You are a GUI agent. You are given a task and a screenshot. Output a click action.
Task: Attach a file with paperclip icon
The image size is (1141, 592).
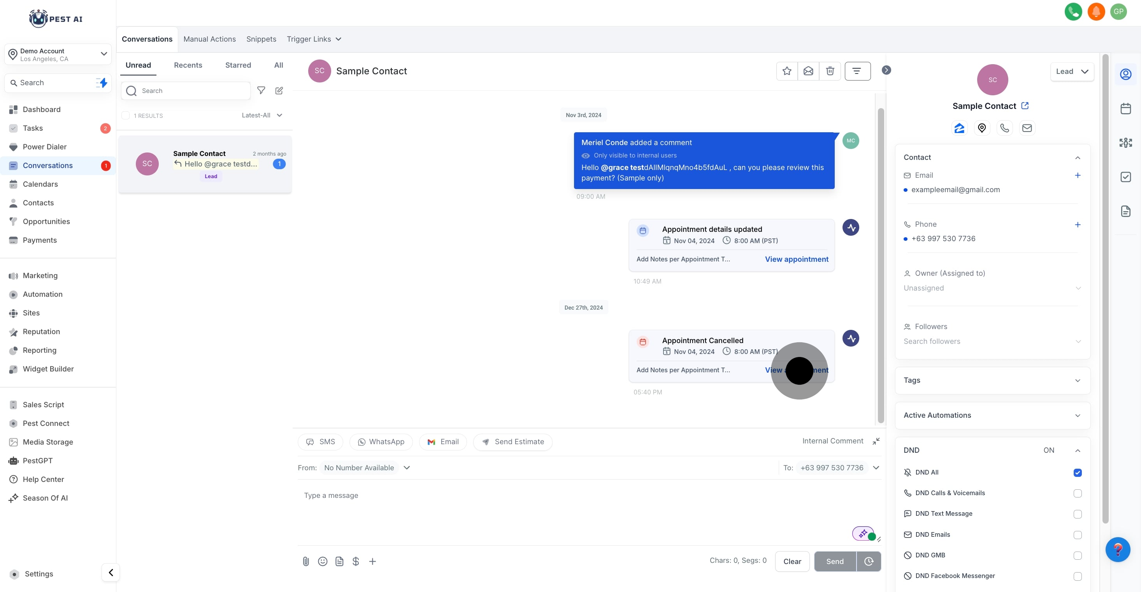305,561
